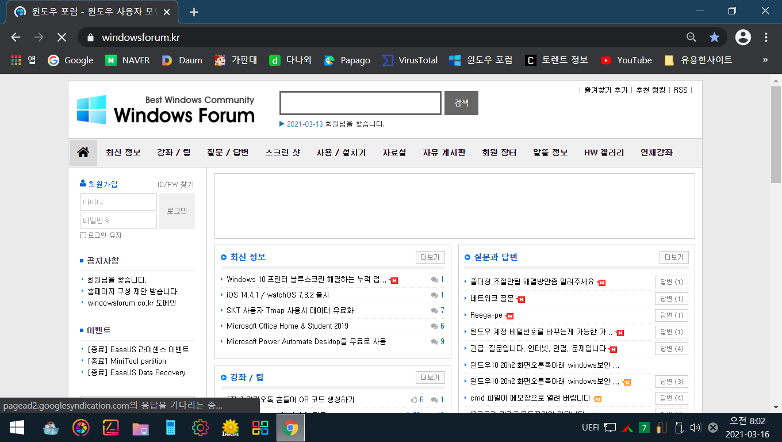Select the 강좌 / 팁 menu item
This screenshot has height=442, width=782.
(174, 153)
